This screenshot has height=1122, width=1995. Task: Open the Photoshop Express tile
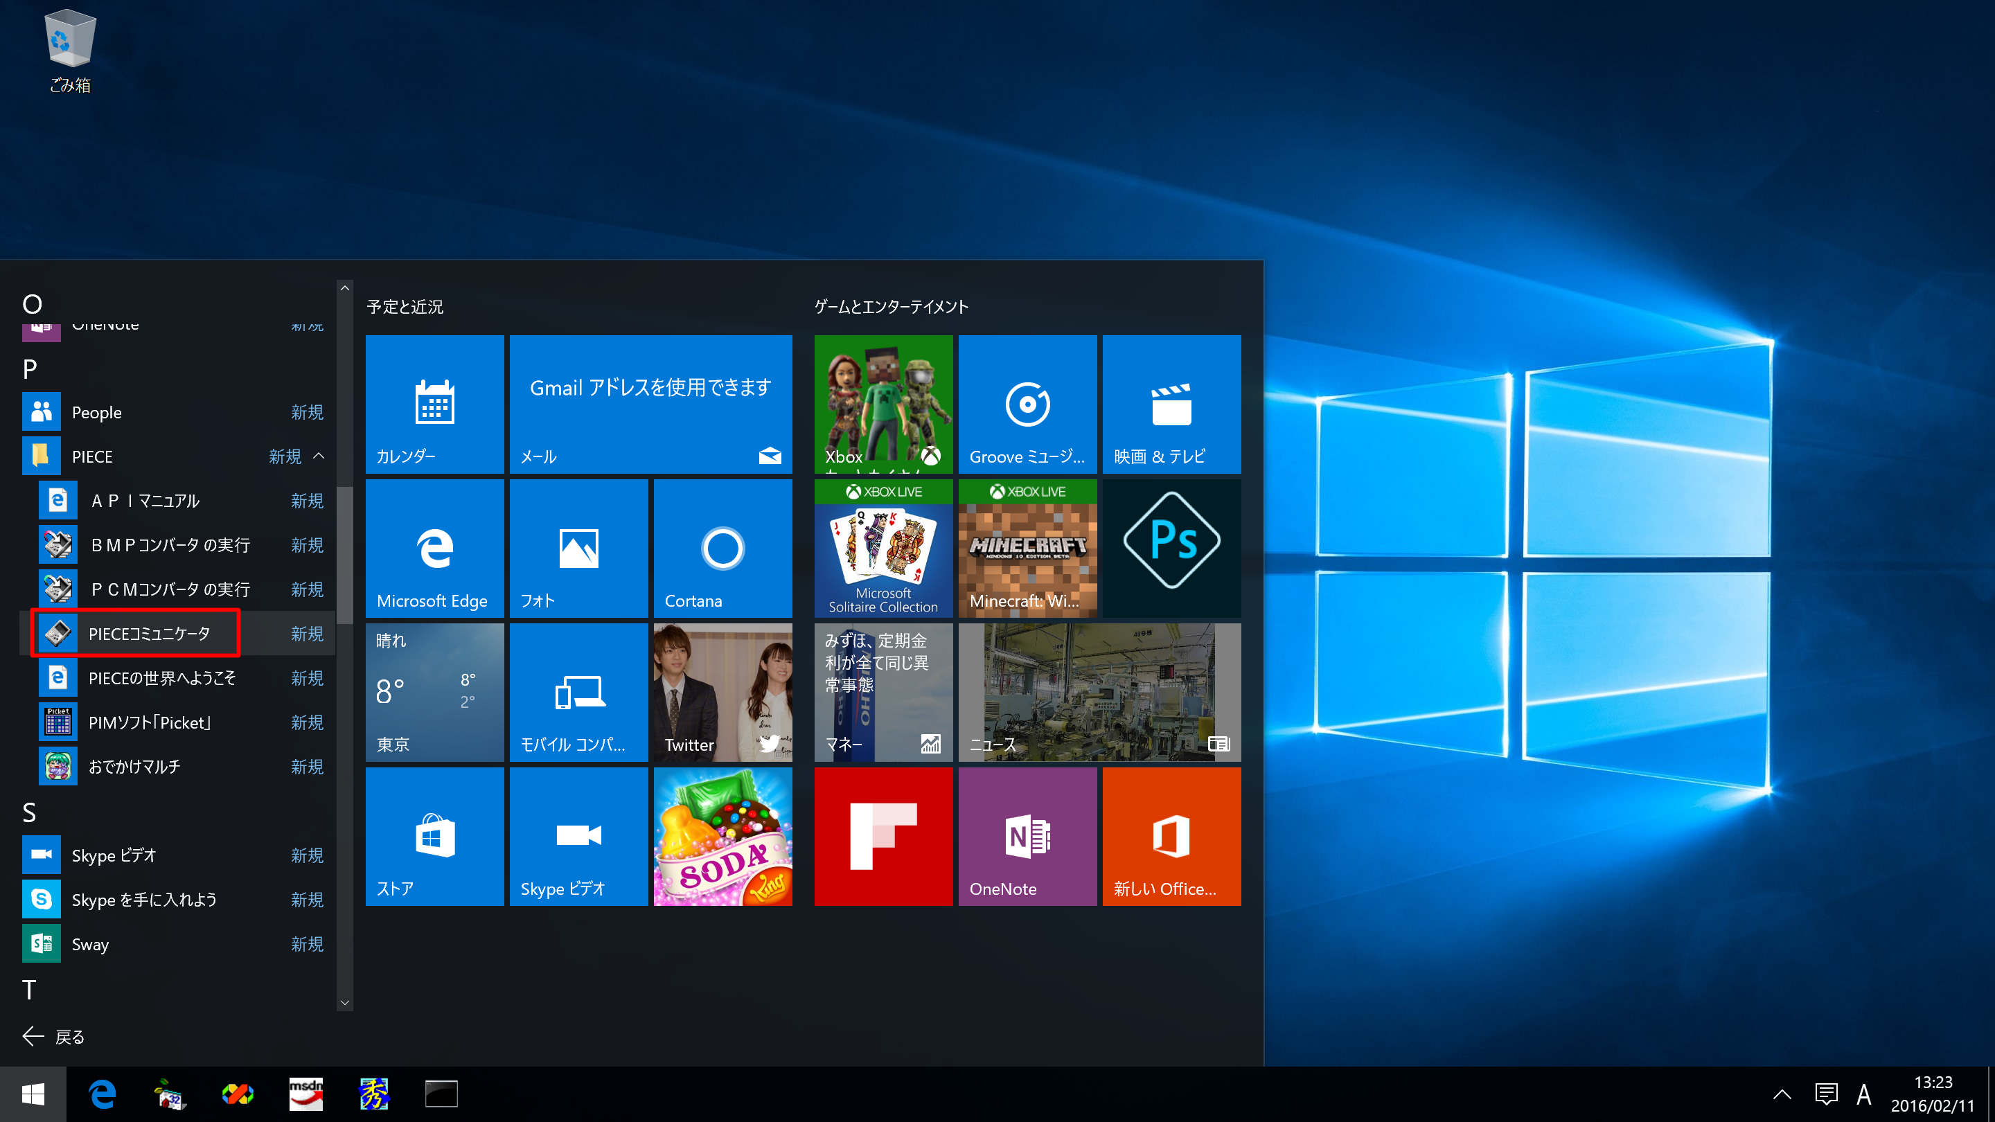(x=1172, y=549)
